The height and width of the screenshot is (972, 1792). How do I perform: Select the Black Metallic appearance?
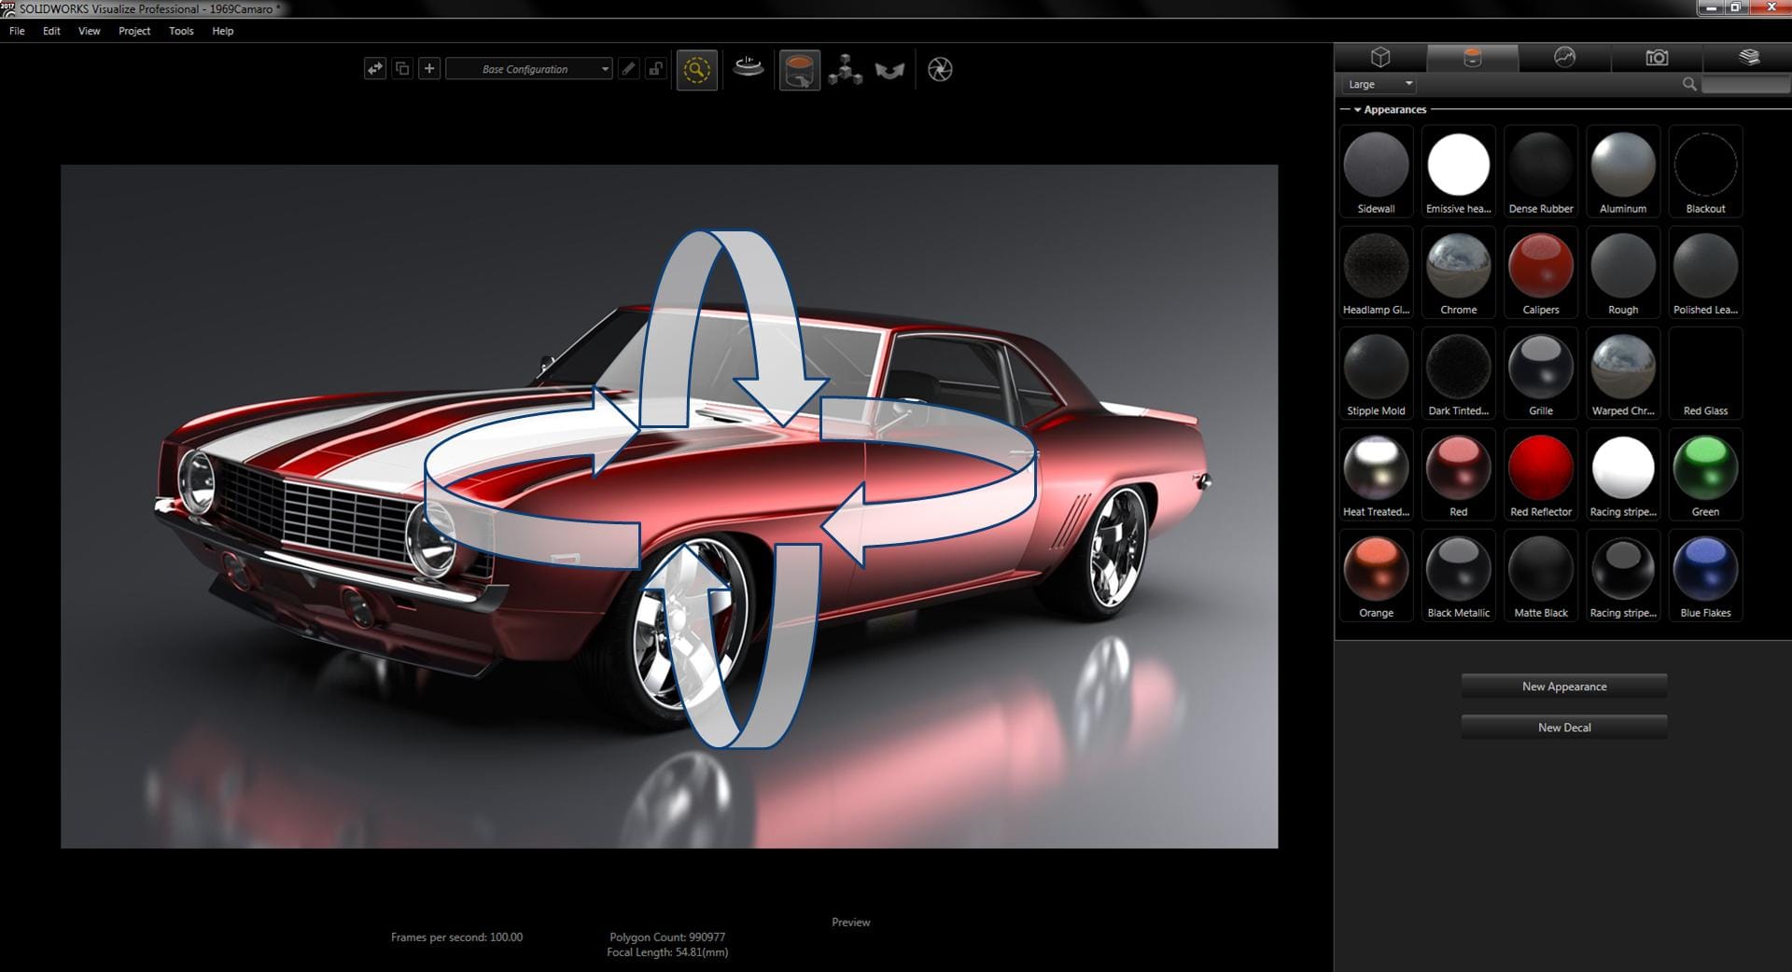coord(1458,576)
